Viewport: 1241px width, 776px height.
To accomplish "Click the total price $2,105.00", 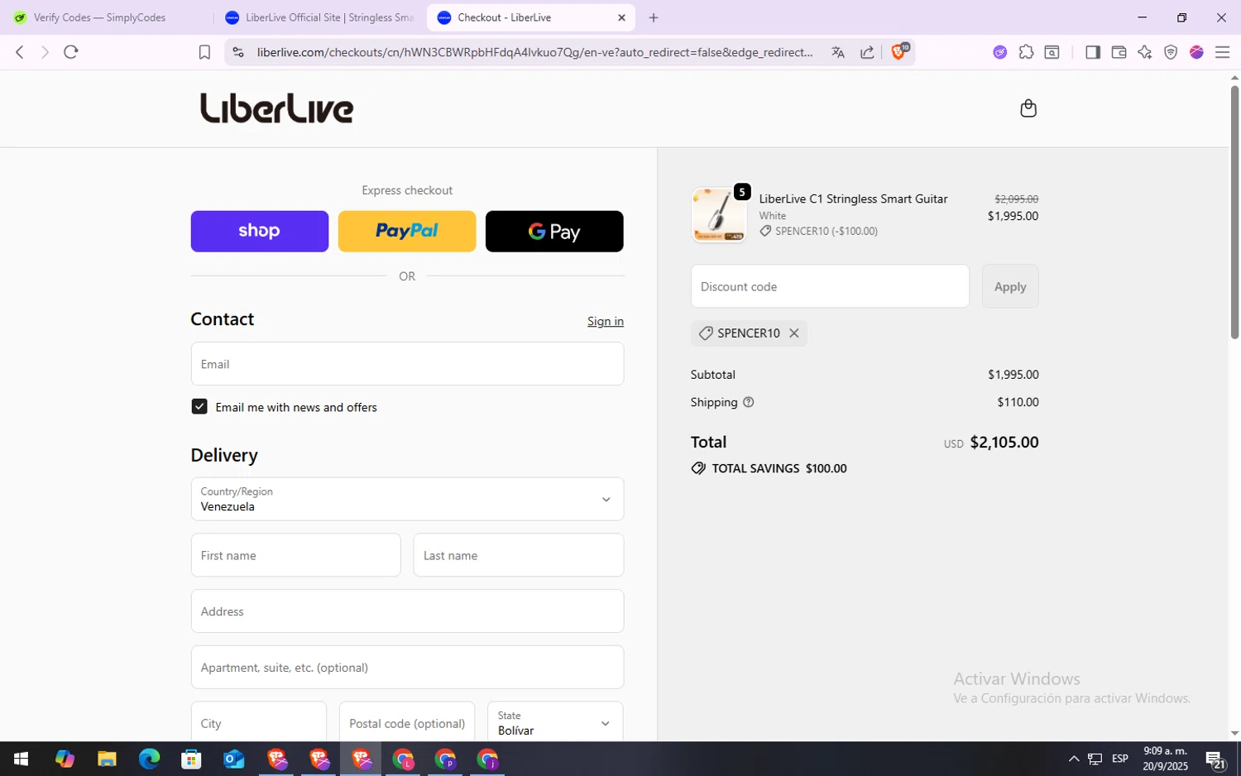I will click(x=1004, y=442).
